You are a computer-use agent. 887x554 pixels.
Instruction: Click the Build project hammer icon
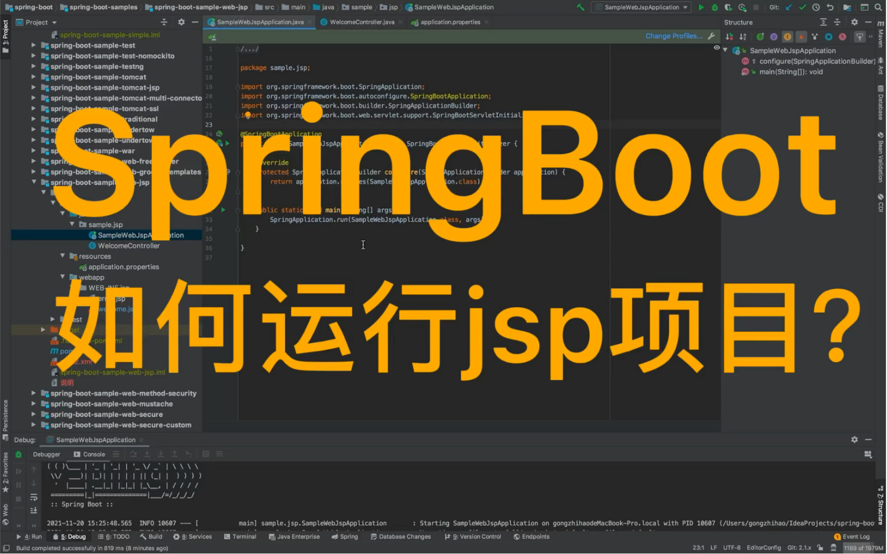click(x=581, y=7)
